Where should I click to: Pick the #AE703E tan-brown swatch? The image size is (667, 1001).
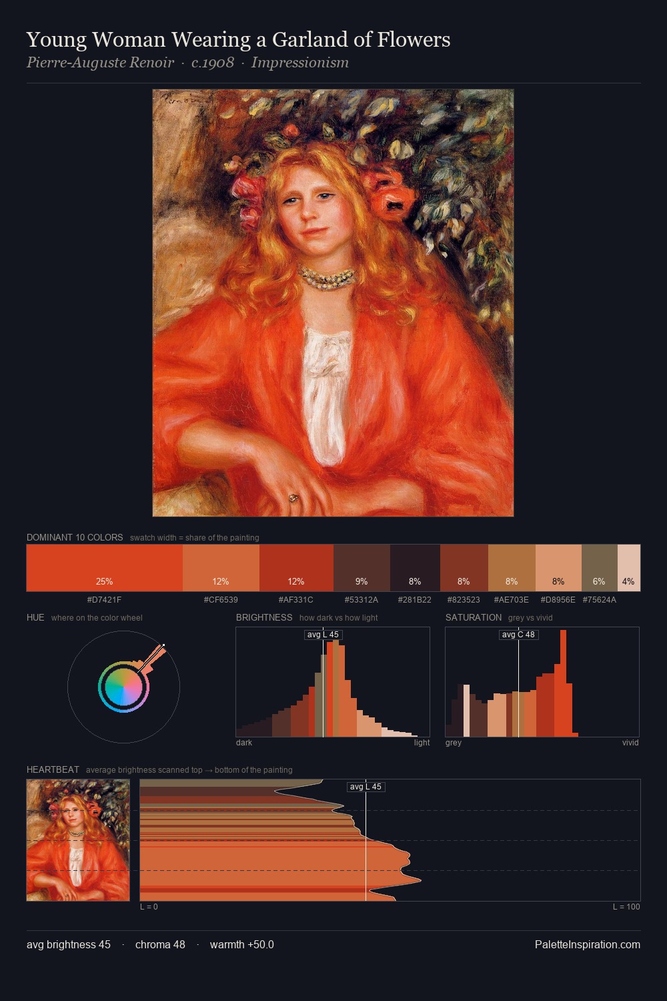click(512, 568)
